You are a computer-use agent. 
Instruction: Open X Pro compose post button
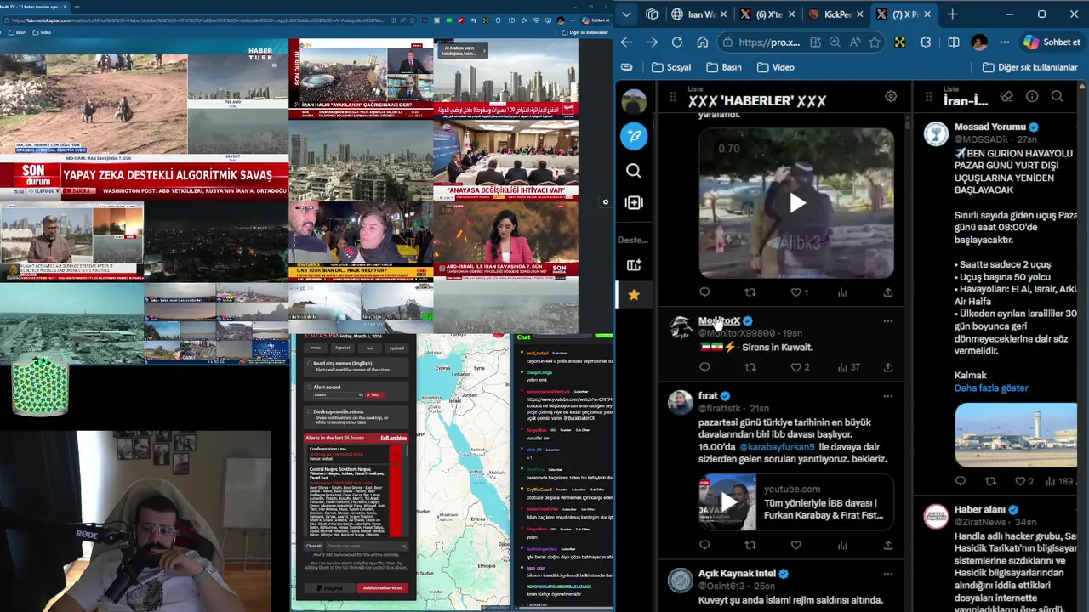[x=634, y=136]
